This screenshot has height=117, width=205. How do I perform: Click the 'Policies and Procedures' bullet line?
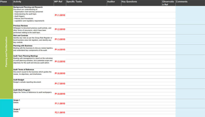pyautogui.click(x=23, y=19)
